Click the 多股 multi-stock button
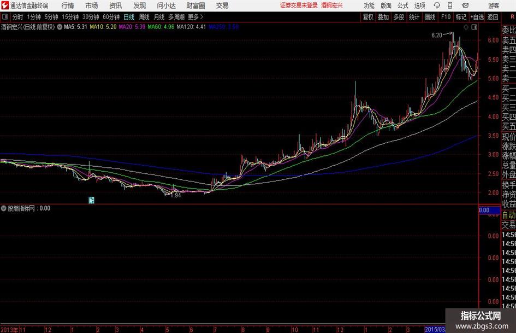The height and width of the screenshot is (333, 516). point(399,17)
